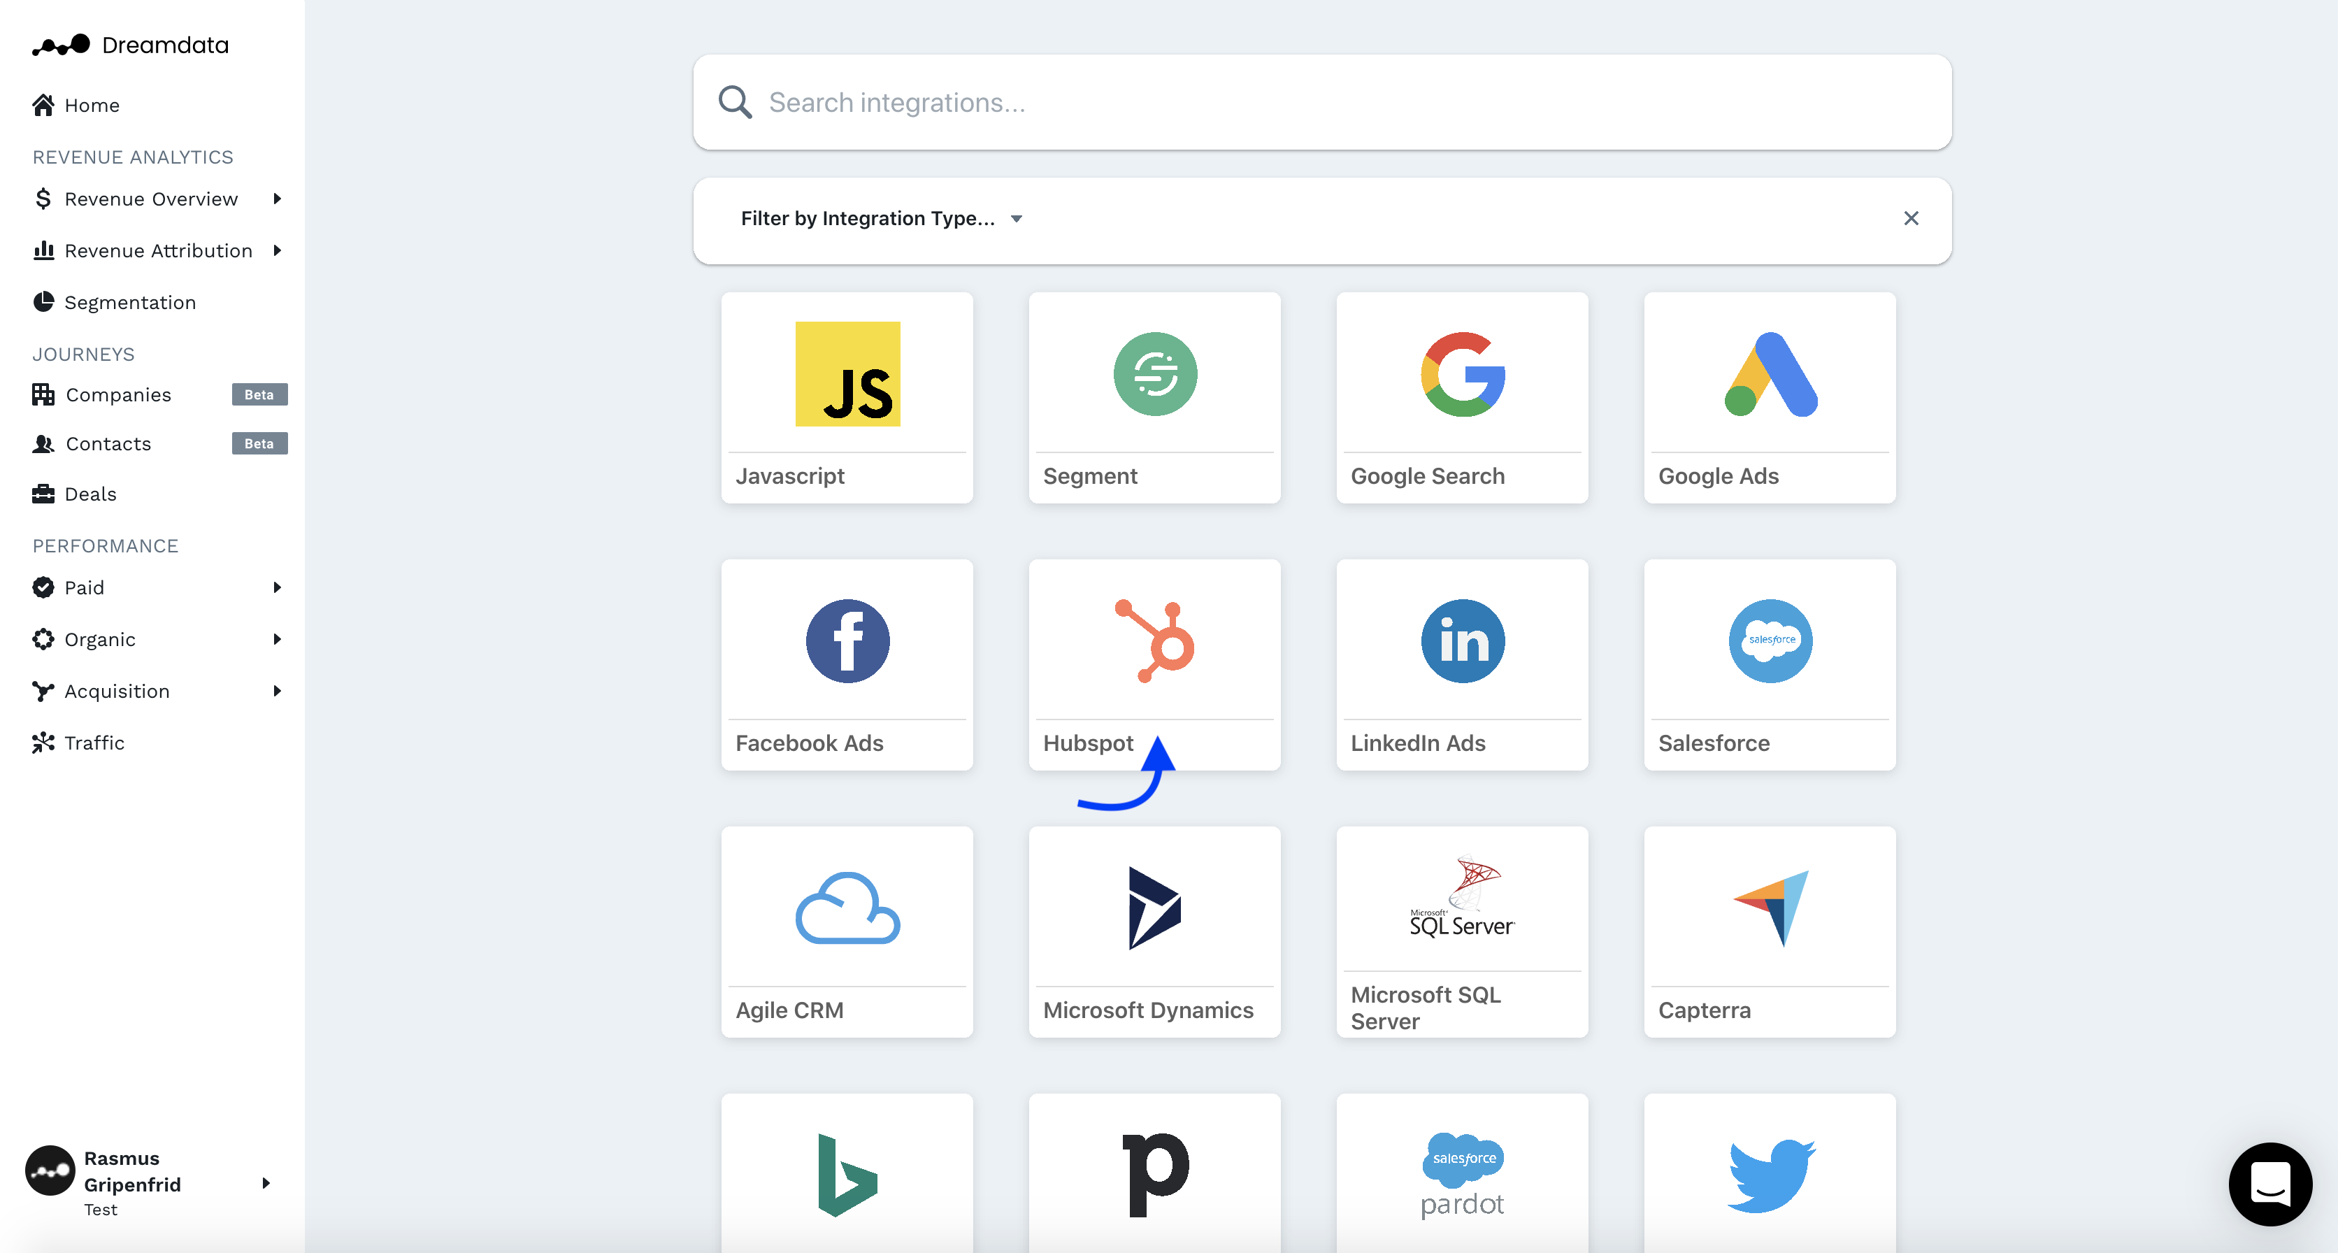The height and width of the screenshot is (1253, 2338).
Task: Click the Home house icon
Action: [x=43, y=104]
